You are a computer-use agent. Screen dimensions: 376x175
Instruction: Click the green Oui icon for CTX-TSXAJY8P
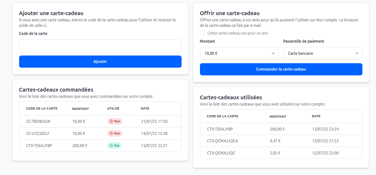(x=111, y=146)
